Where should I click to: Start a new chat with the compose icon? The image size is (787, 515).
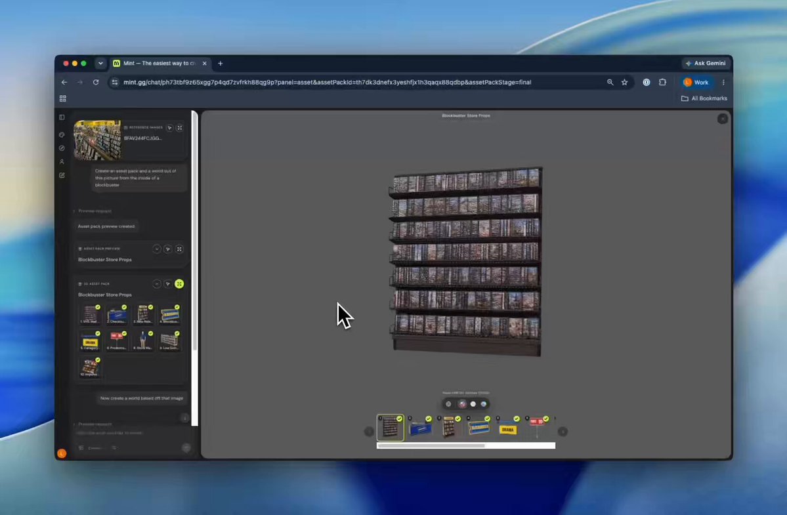(62, 176)
